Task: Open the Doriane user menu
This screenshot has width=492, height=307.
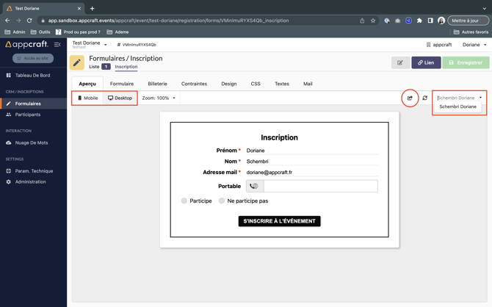Action: click(474, 45)
